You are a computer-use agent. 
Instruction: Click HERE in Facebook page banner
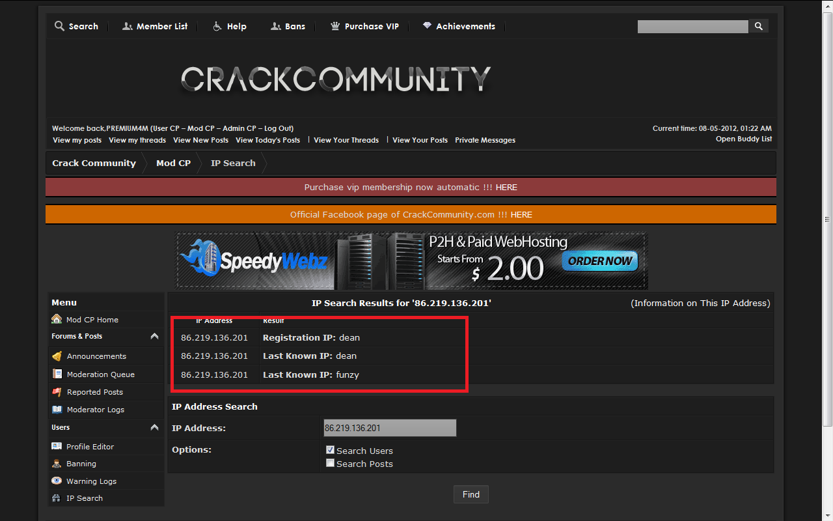pyautogui.click(x=521, y=214)
